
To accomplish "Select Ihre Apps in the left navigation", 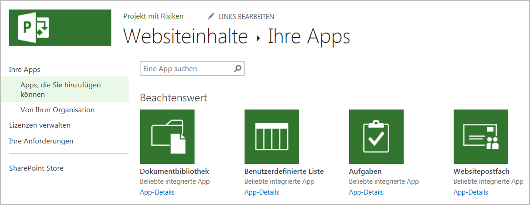I will (25, 70).
